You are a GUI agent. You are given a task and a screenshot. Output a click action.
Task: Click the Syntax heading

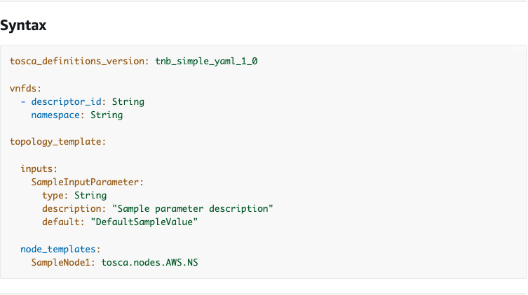[23, 25]
